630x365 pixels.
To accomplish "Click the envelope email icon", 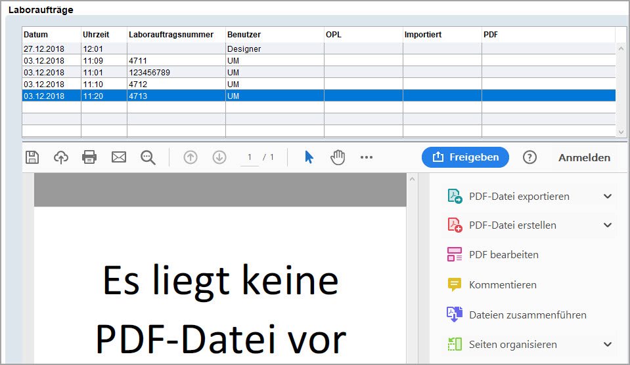I will (119, 157).
